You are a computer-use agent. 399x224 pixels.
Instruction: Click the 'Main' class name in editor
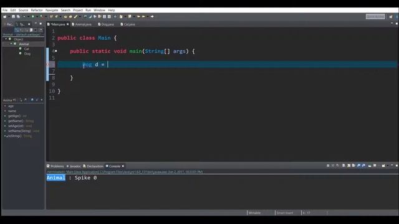pyautogui.click(x=104, y=38)
